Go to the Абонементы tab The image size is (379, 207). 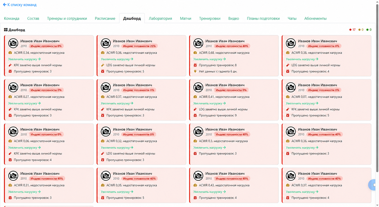[x=315, y=18]
